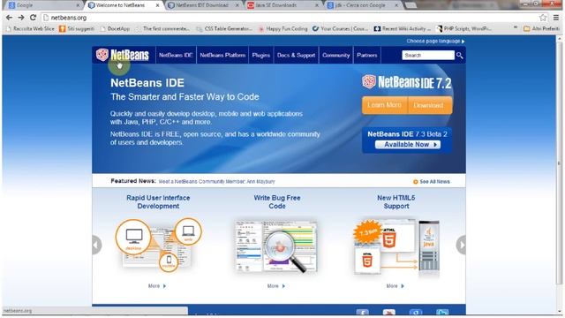
Task: Expand Choose page language
Action: tap(435, 42)
